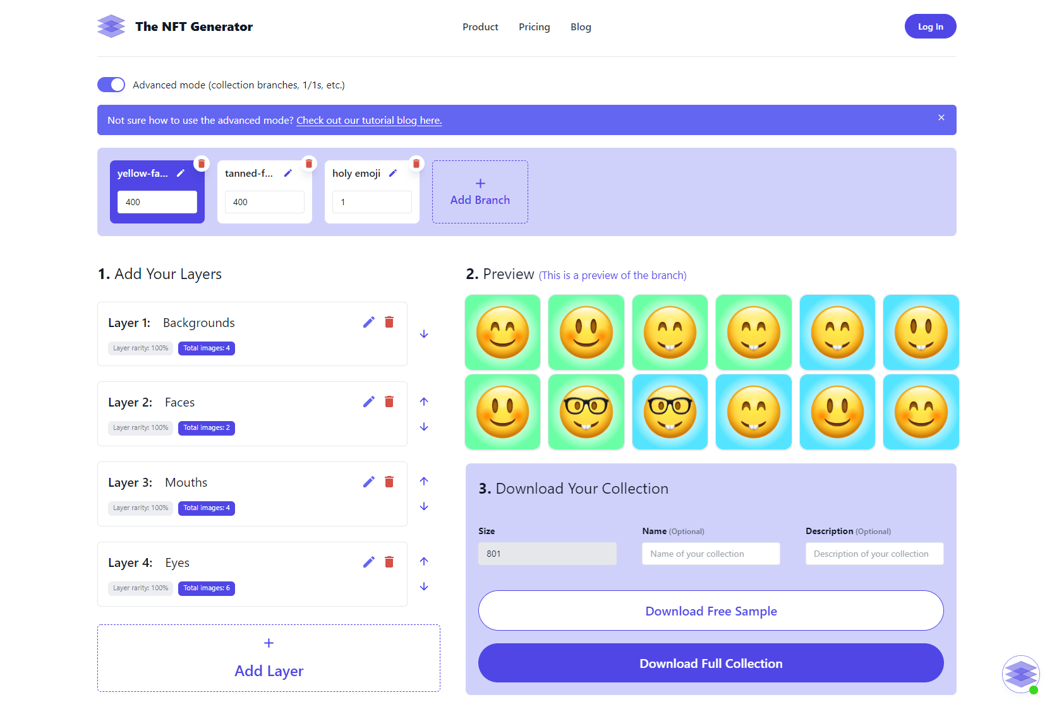Click the Size field showing 801
This screenshot has height=702, width=1052.
click(547, 554)
